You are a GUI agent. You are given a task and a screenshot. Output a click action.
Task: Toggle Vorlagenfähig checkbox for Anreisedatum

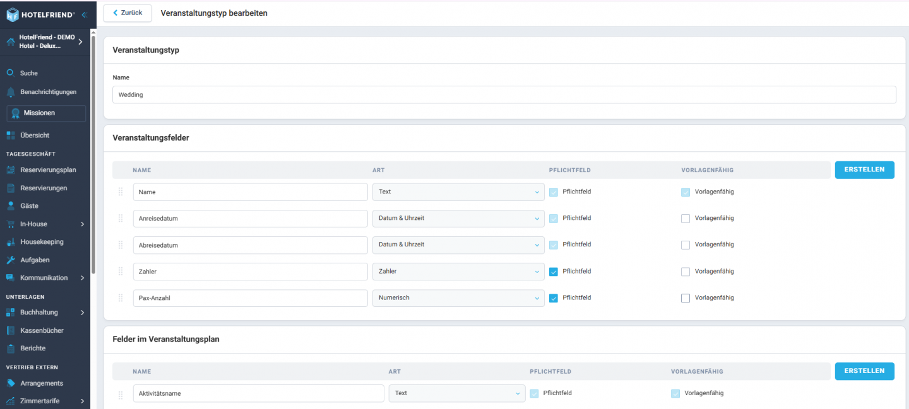click(686, 219)
